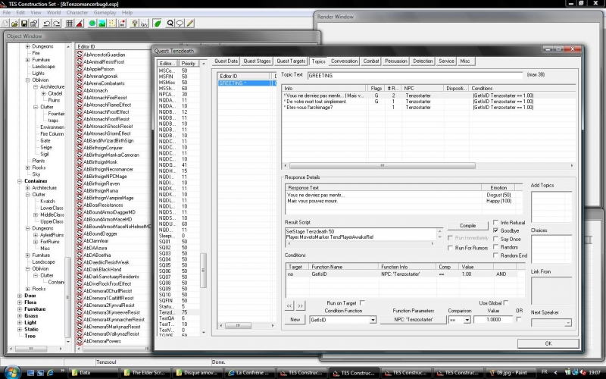Open the Quests window via Q icon

click(170, 23)
